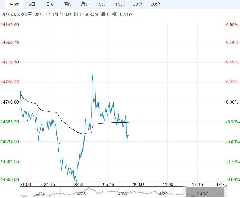
Task: Click the shaded 4/30 range window
Action: click(205, 192)
